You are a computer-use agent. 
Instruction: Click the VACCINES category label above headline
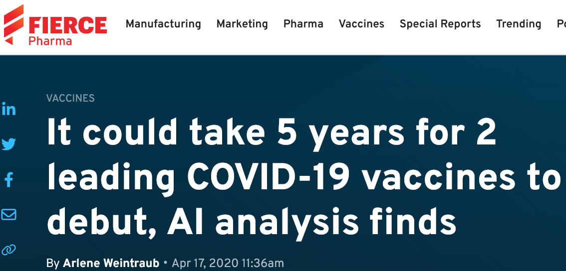[70, 98]
